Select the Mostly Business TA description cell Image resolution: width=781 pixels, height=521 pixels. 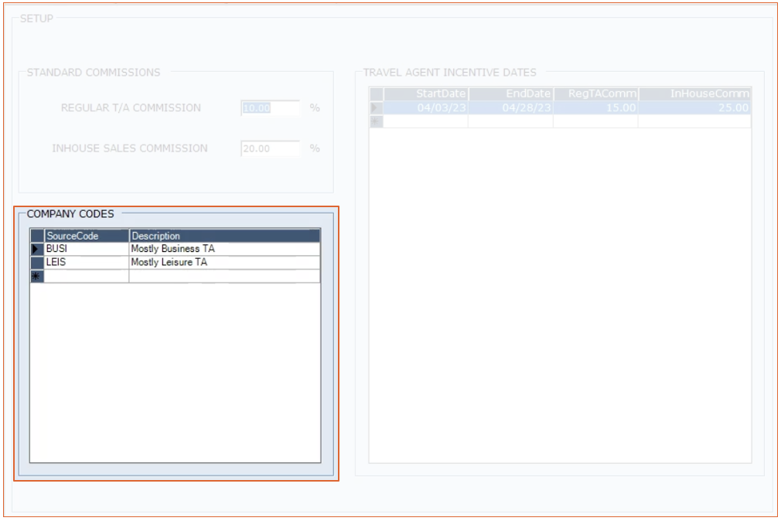[224, 249]
